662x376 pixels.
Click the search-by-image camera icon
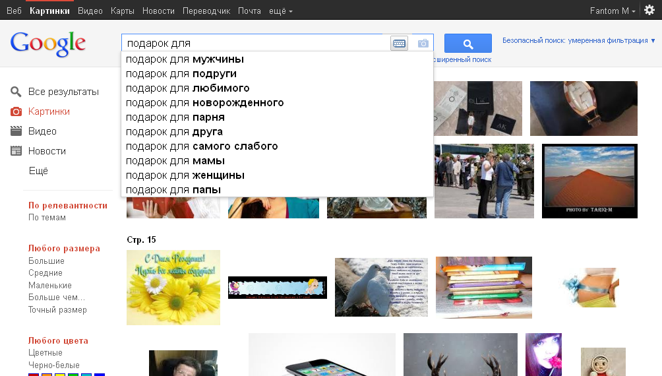(x=423, y=43)
